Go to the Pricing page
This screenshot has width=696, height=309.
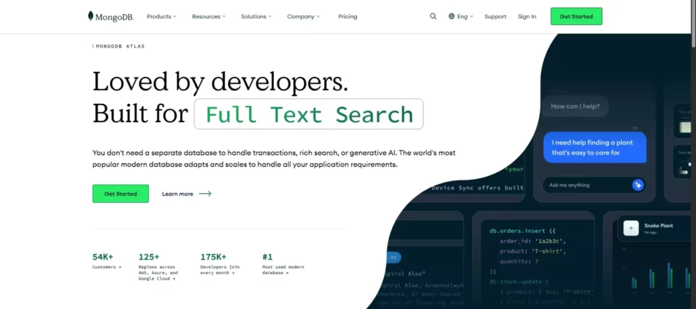(x=347, y=16)
